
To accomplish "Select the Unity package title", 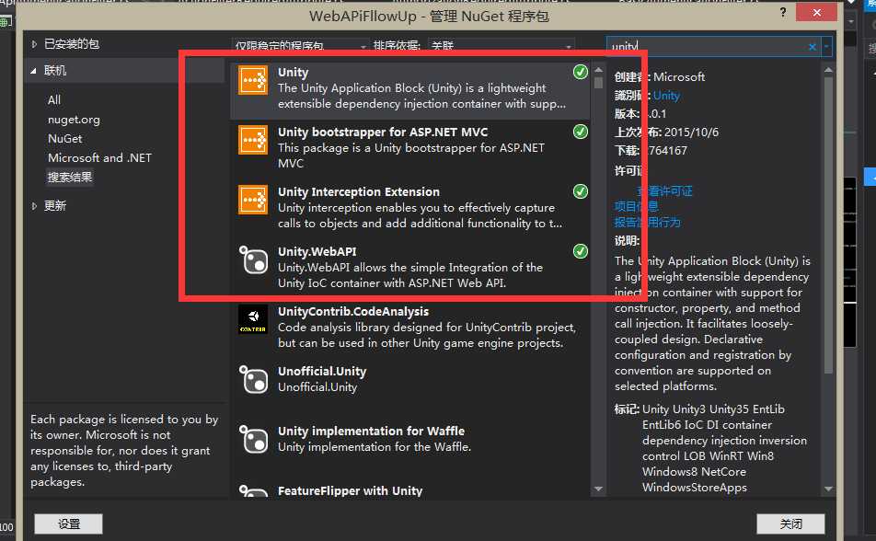I will [x=294, y=72].
